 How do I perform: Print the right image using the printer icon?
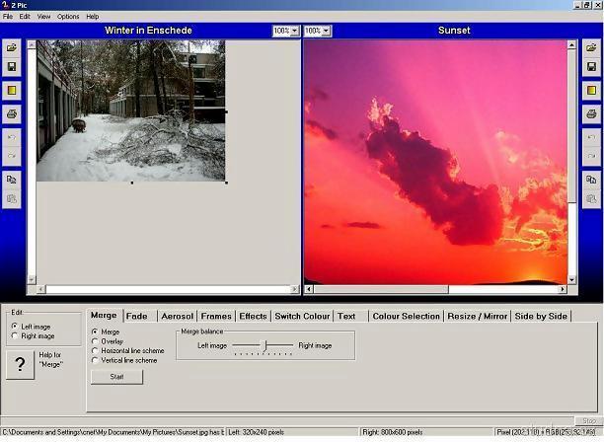coord(591,114)
